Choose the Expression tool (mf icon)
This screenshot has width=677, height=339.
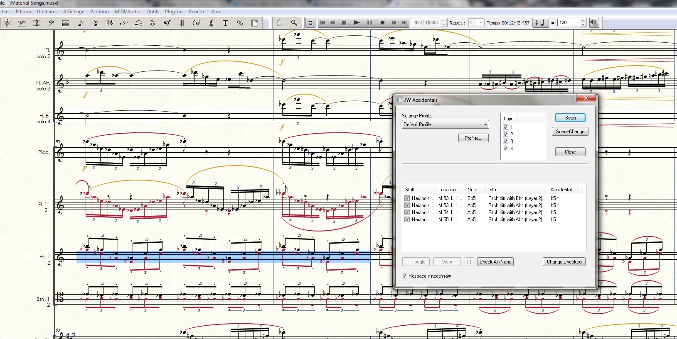point(167,23)
